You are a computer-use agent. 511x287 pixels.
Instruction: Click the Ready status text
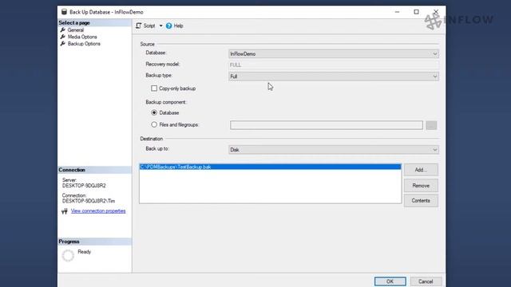84,252
